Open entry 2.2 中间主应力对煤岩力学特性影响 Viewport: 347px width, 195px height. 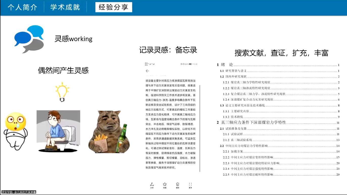pyautogui.click(x=280, y=146)
